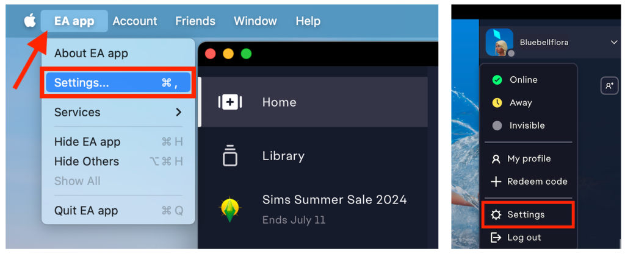Select Settings... in EA app menu

point(118,83)
